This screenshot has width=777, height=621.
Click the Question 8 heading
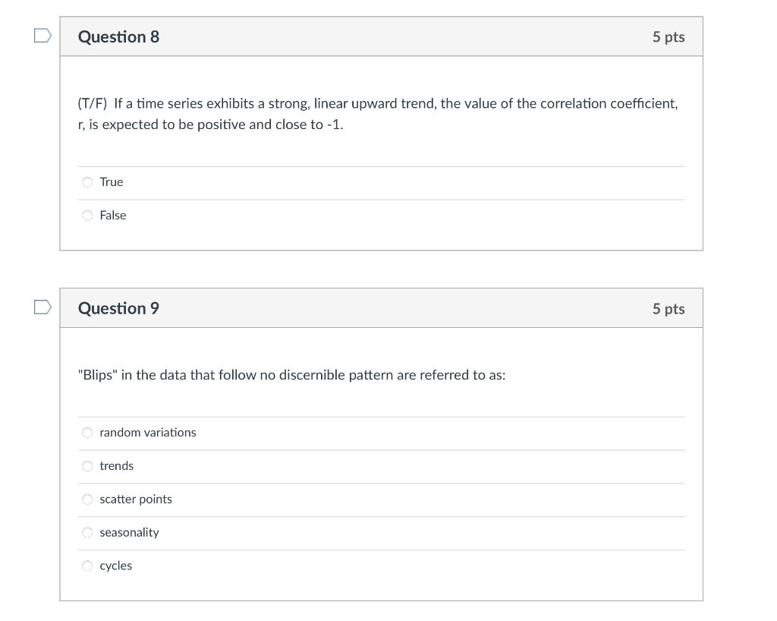[118, 36]
